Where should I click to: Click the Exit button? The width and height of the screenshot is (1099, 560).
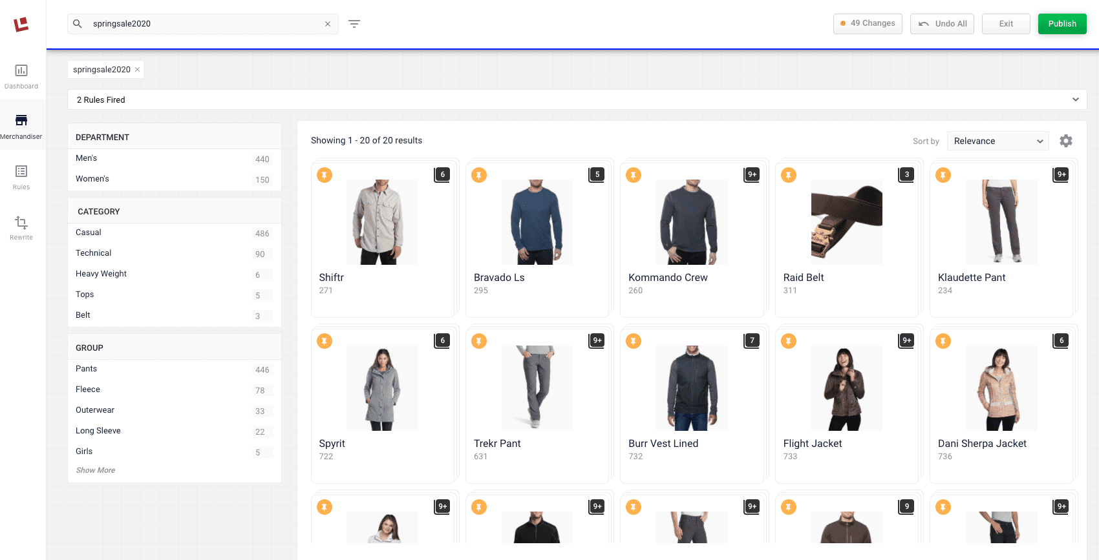click(x=1006, y=24)
